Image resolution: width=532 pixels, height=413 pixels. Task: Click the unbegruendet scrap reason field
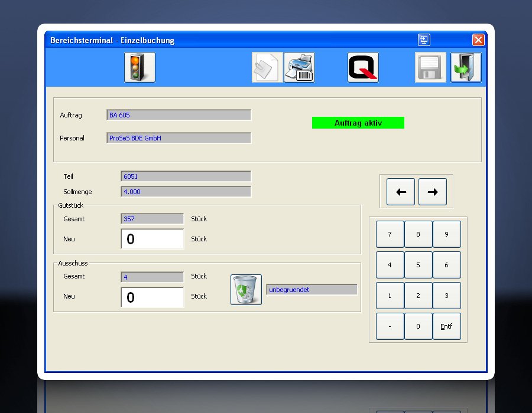pyautogui.click(x=312, y=290)
